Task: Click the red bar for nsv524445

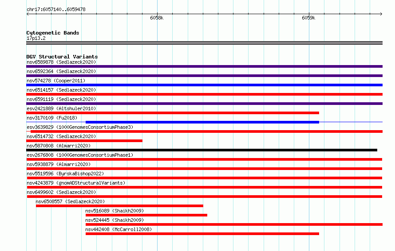Action: (234, 224)
